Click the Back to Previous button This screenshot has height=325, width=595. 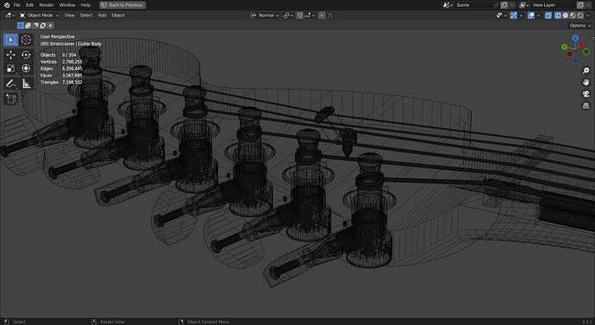click(x=122, y=5)
